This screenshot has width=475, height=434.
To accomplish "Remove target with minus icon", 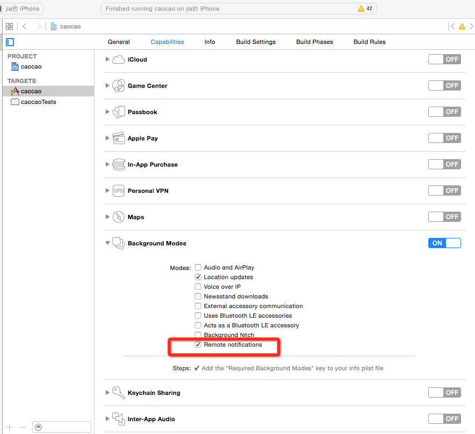I will point(23,427).
